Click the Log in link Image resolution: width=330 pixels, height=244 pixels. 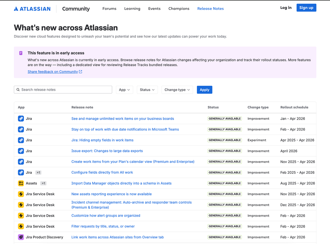pyautogui.click(x=286, y=8)
